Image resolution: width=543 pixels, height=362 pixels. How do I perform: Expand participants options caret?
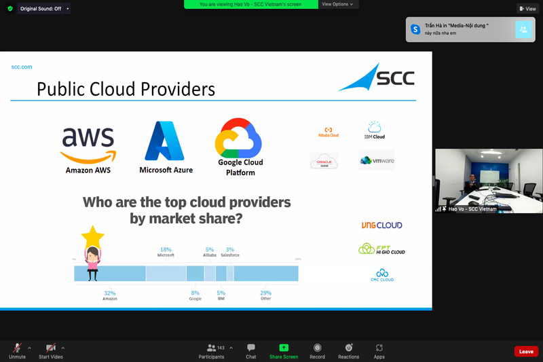click(x=231, y=348)
